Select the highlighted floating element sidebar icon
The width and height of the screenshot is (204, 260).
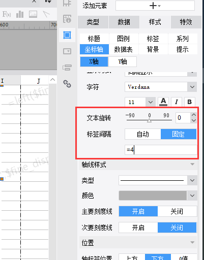[x=67, y=35]
